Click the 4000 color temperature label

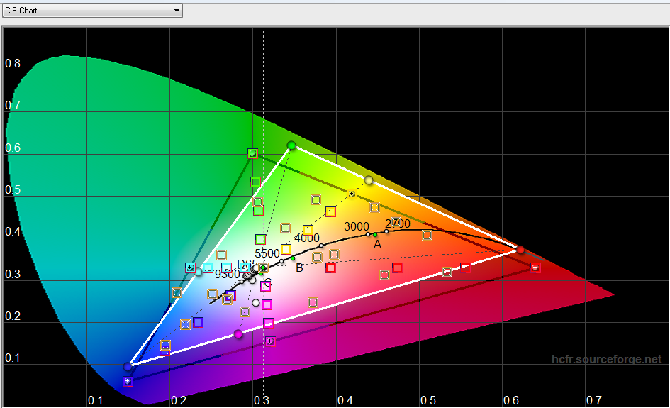(306, 238)
